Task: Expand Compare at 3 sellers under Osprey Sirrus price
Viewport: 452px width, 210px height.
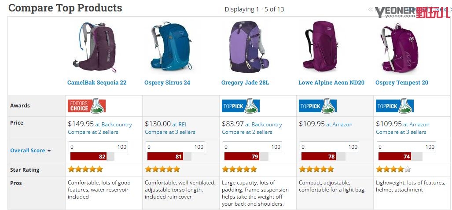Action: pos(170,132)
